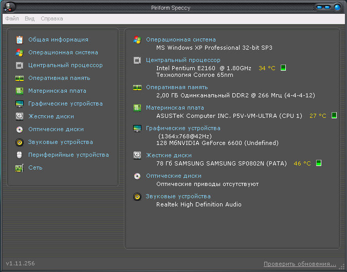Click Материнская плата heading in the summary
Image resolution: width=347 pixels, height=272 pixels.
pyautogui.click(x=175, y=108)
